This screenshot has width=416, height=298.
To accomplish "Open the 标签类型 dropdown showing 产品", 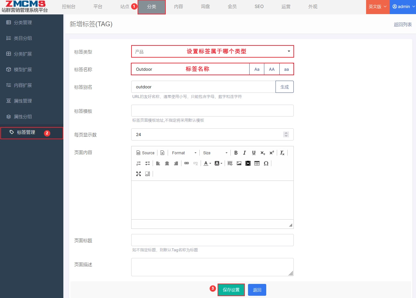I will coord(212,52).
